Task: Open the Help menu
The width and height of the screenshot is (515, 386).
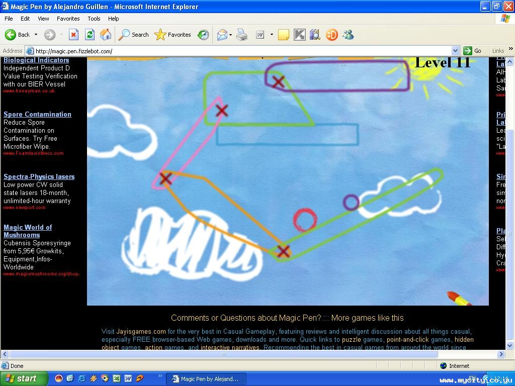Action: (x=113, y=19)
